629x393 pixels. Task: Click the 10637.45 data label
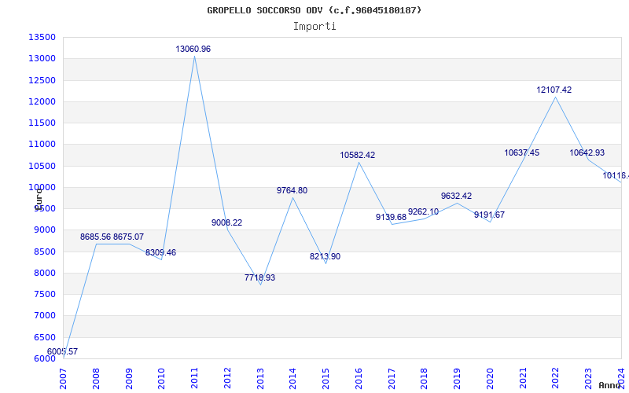[522, 152]
